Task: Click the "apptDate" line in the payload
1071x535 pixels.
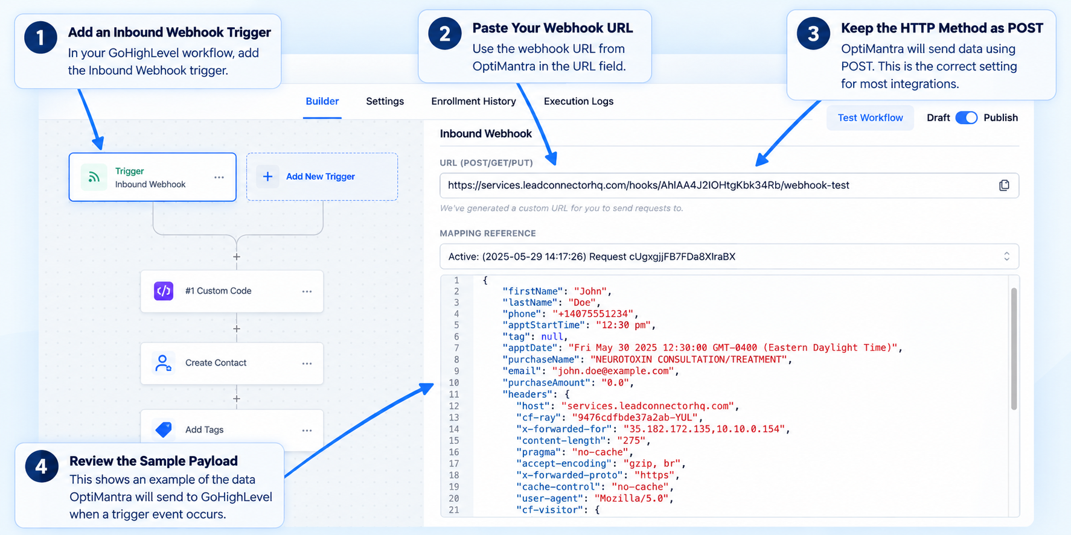Action: click(x=703, y=348)
